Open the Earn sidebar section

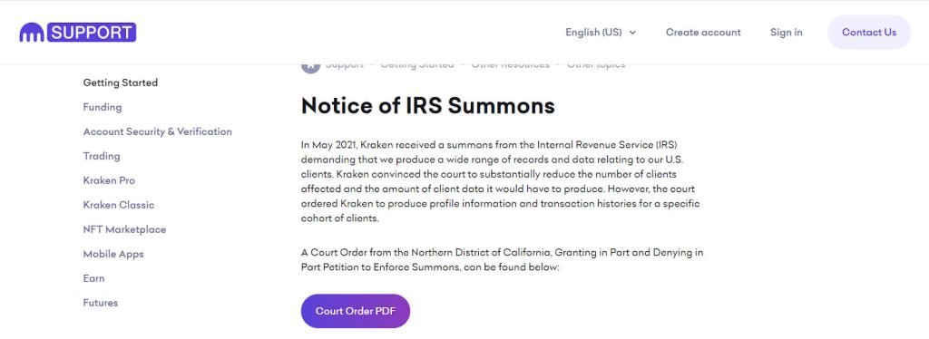click(x=93, y=278)
